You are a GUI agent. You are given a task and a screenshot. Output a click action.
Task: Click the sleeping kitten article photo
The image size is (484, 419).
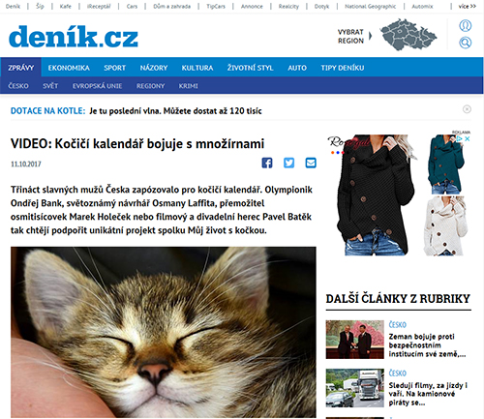coord(164,332)
